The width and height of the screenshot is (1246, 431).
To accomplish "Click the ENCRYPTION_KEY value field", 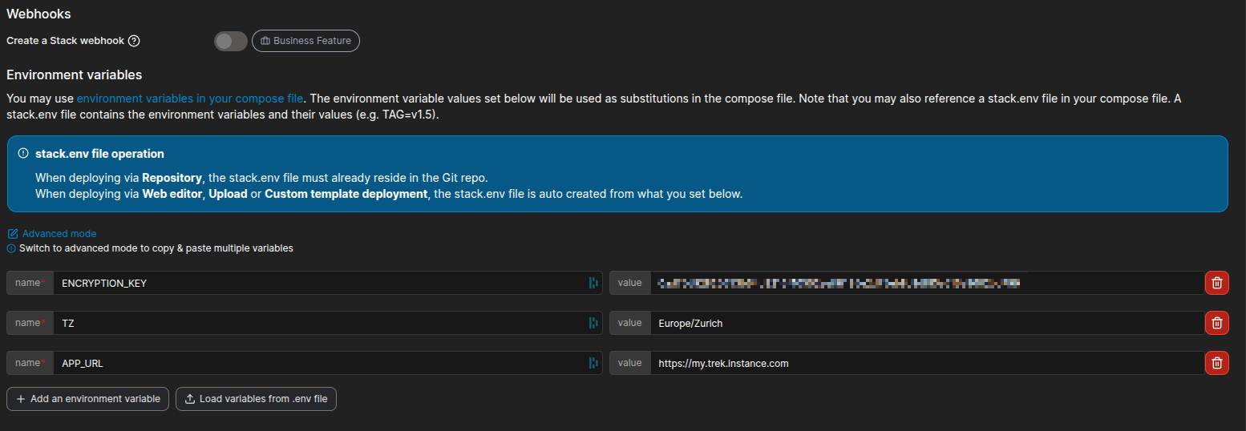I will tap(927, 283).
